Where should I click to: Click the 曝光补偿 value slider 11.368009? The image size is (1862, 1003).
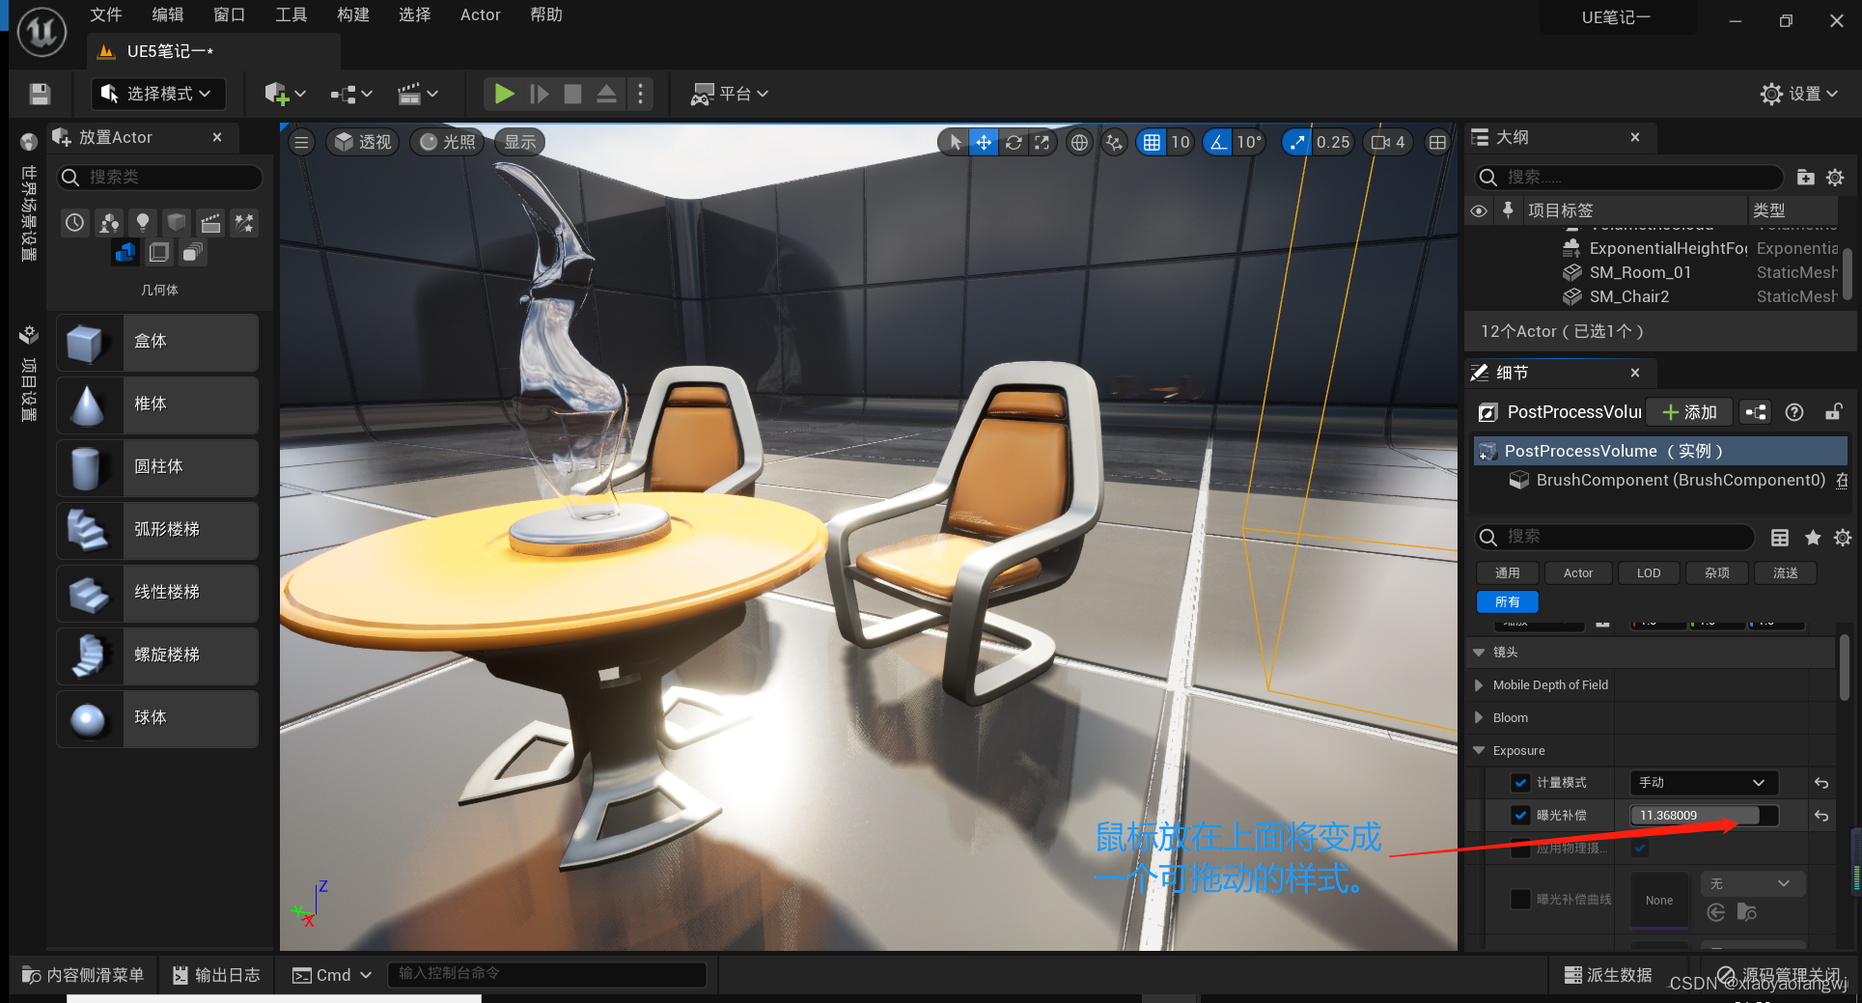1703,816
